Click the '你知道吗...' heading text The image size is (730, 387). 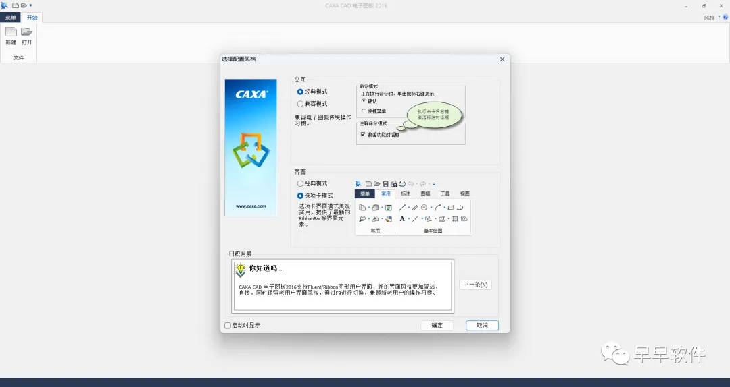[x=266, y=268]
